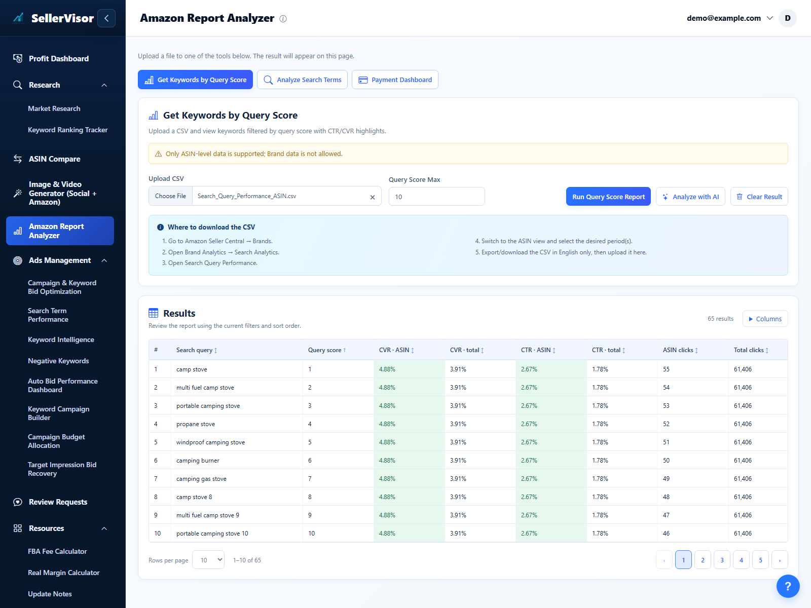The height and width of the screenshot is (608, 811).
Task: Click the user avatar D
Action: click(788, 18)
